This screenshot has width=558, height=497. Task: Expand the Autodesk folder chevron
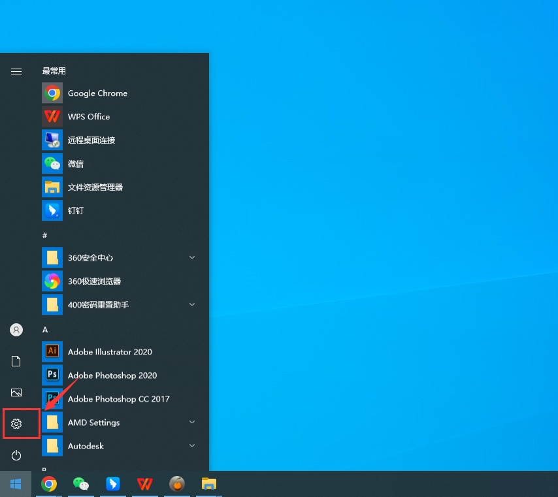[192, 445]
